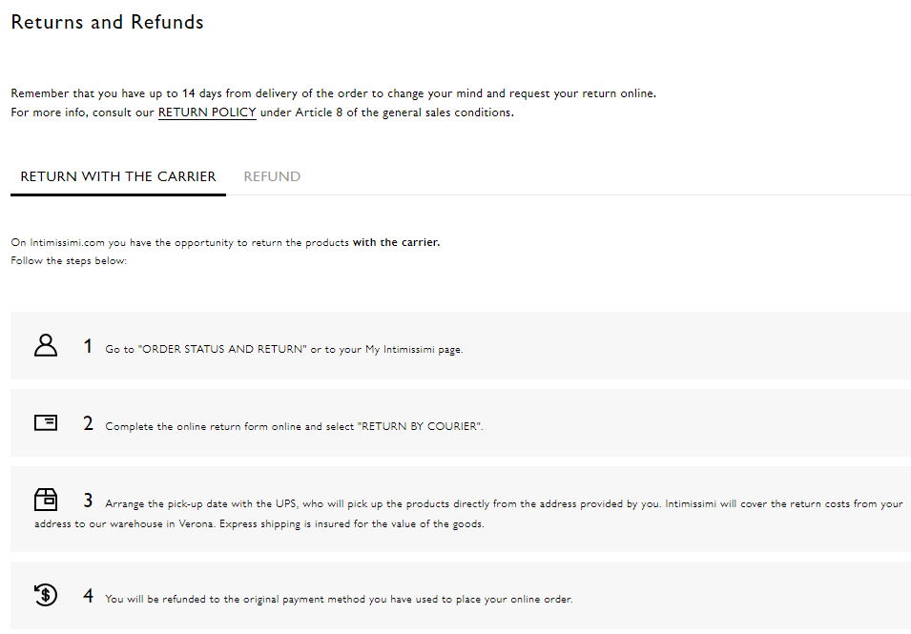Screen dimensions: 911x634
Task: Click the user profile icon in step 1
Action: coord(46,345)
